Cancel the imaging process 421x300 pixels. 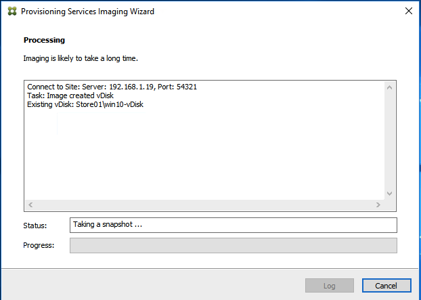point(386,286)
